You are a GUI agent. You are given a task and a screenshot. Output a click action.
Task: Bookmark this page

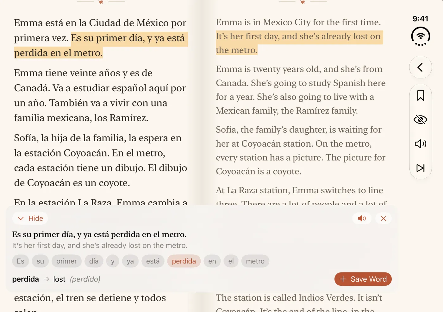tap(420, 95)
